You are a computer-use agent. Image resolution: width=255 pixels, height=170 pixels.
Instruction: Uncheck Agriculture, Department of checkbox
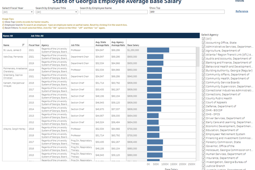(x=203, y=50)
